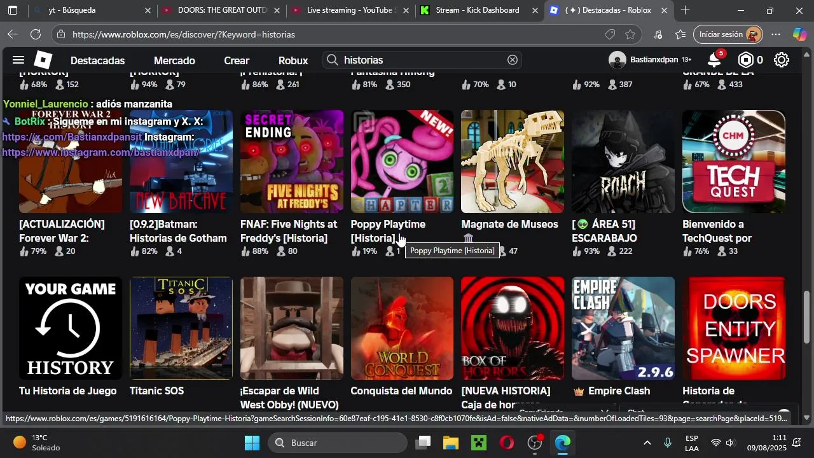The width and height of the screenshot is (814, 458).
Task: Click the microphone tray icon
Action: tap(668, 443)
